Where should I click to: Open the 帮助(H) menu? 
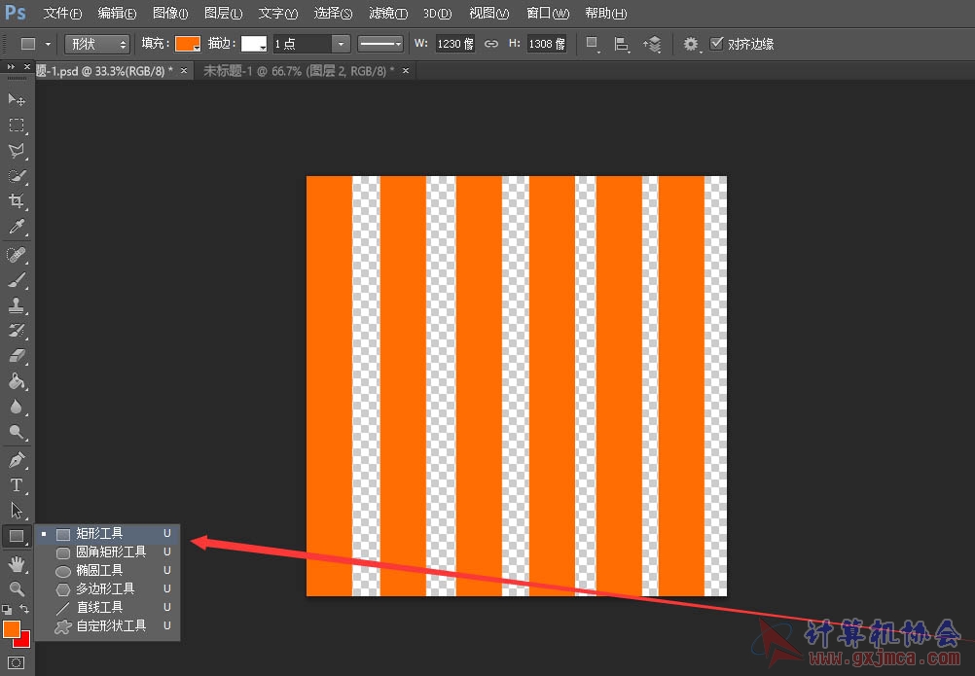click(x=605, y=13)
